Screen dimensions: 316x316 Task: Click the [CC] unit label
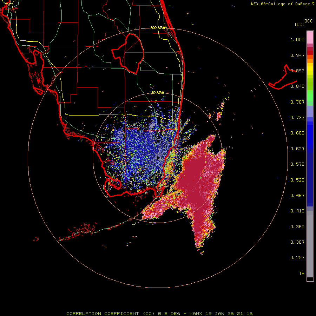point(299,24)
